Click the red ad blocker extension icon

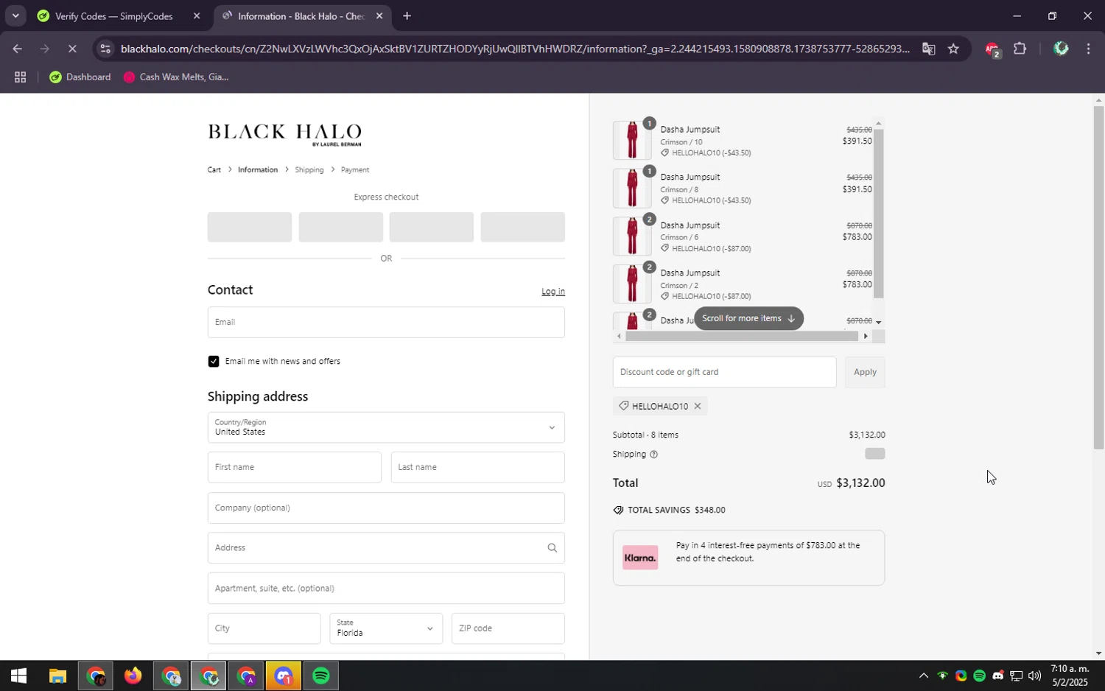[x=992, y=49]
